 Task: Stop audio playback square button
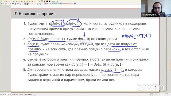pos(49,1)
